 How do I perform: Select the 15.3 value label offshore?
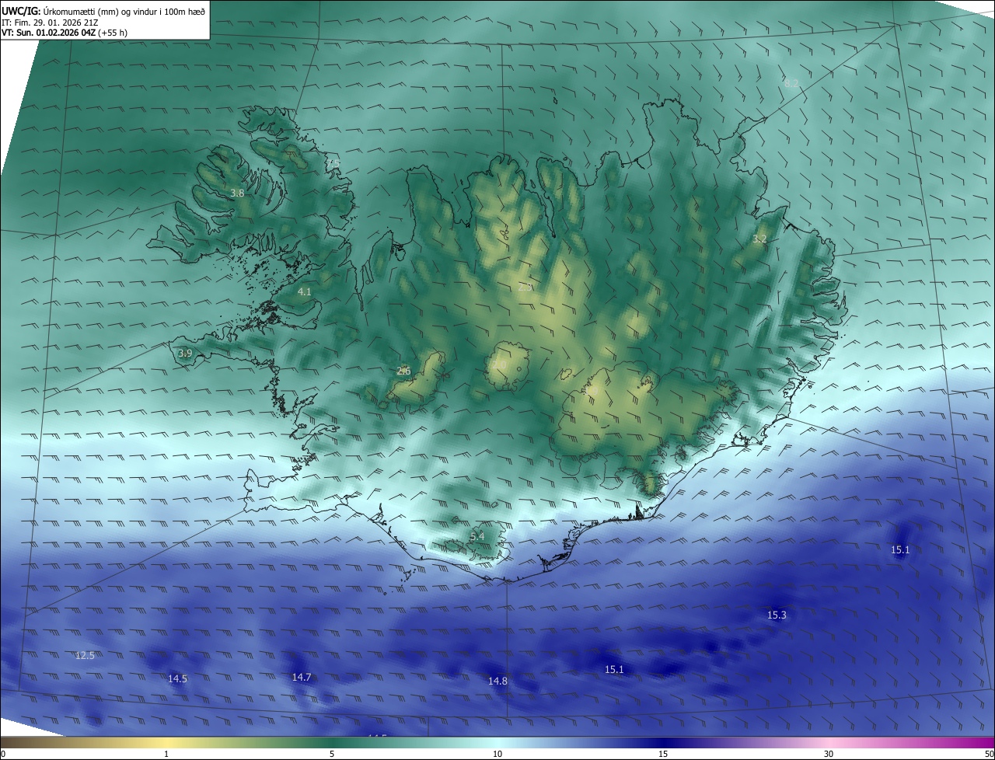pyautogui.click(x=777, y=615)
